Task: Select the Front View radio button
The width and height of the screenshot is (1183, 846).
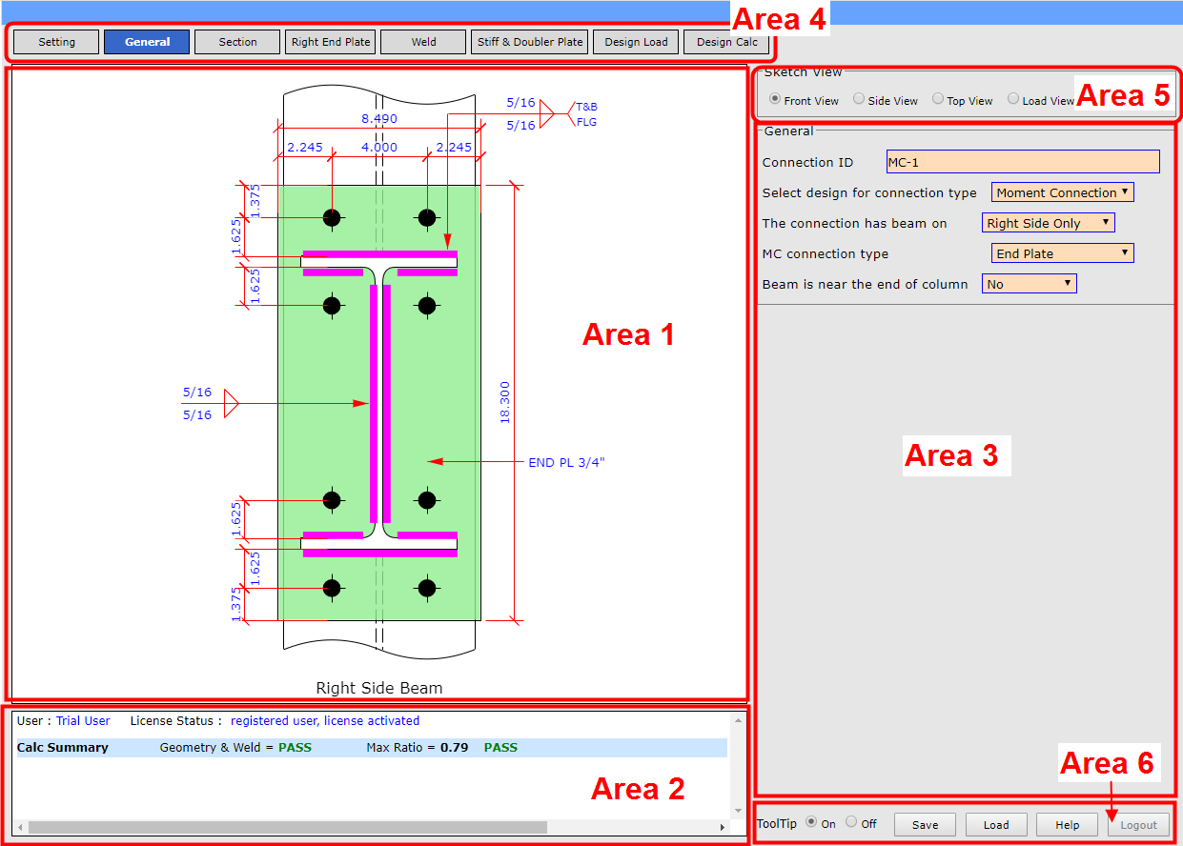Action: click(775, 99)
